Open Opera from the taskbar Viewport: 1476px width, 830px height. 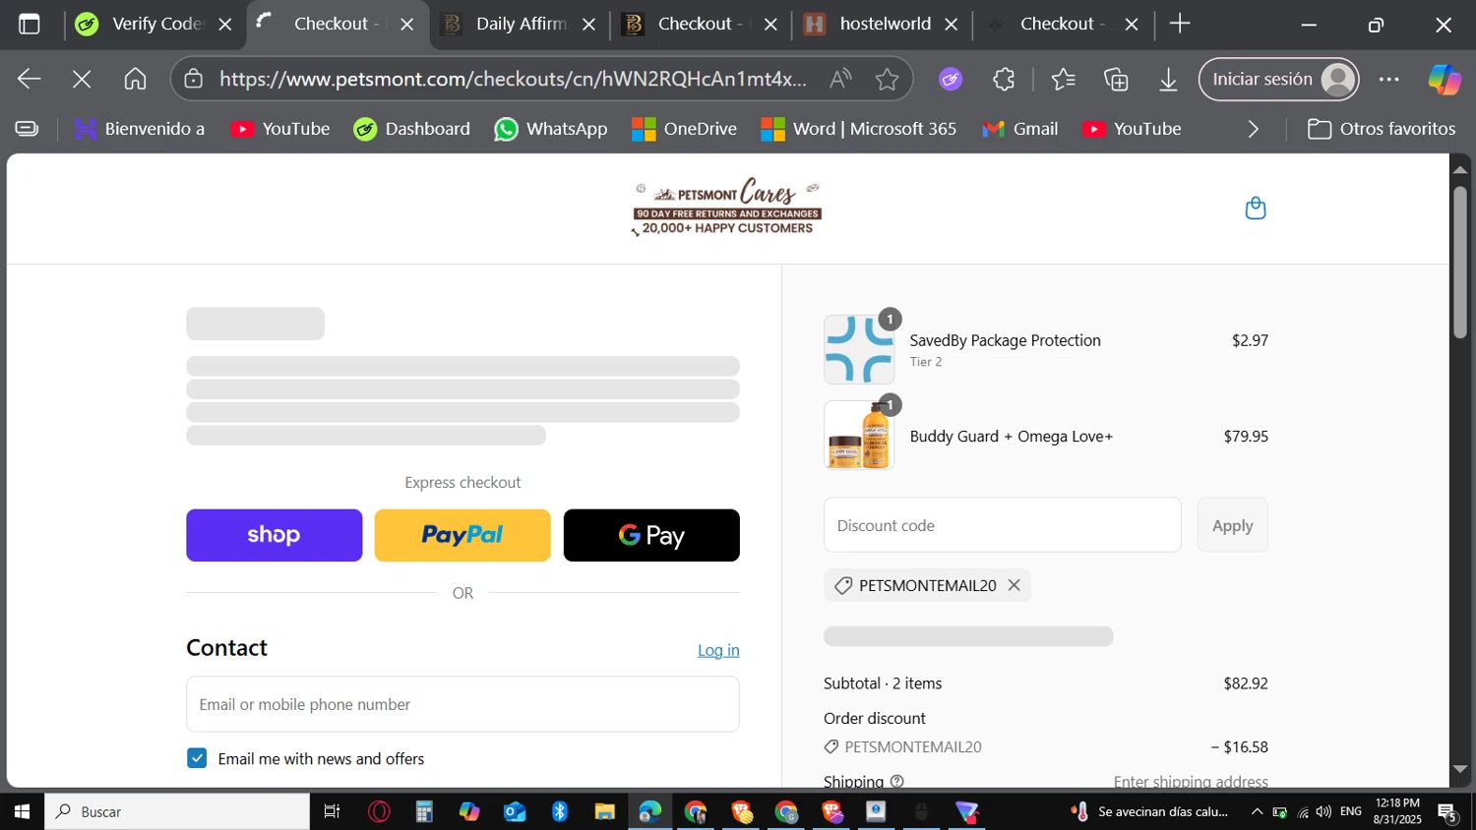click(379, 811)
